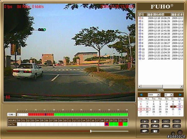This screenshot has width=187, height=139.
Task: Open the year 2009 dropdown
Action: (x=158, y=95)
